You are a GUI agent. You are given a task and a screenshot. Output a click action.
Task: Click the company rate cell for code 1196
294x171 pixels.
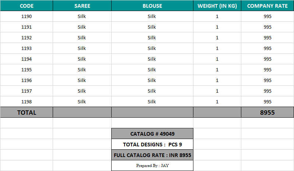[267, 81]
